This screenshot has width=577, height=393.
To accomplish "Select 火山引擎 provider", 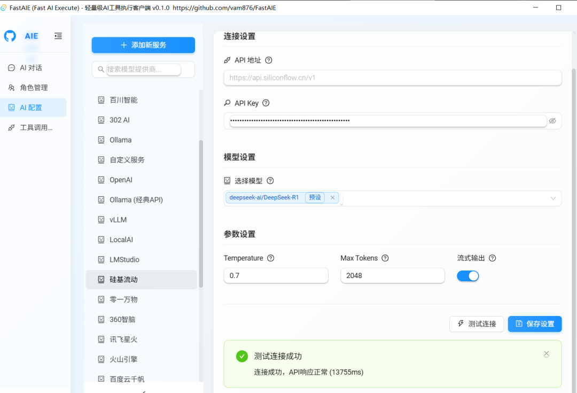I will 141,359.
